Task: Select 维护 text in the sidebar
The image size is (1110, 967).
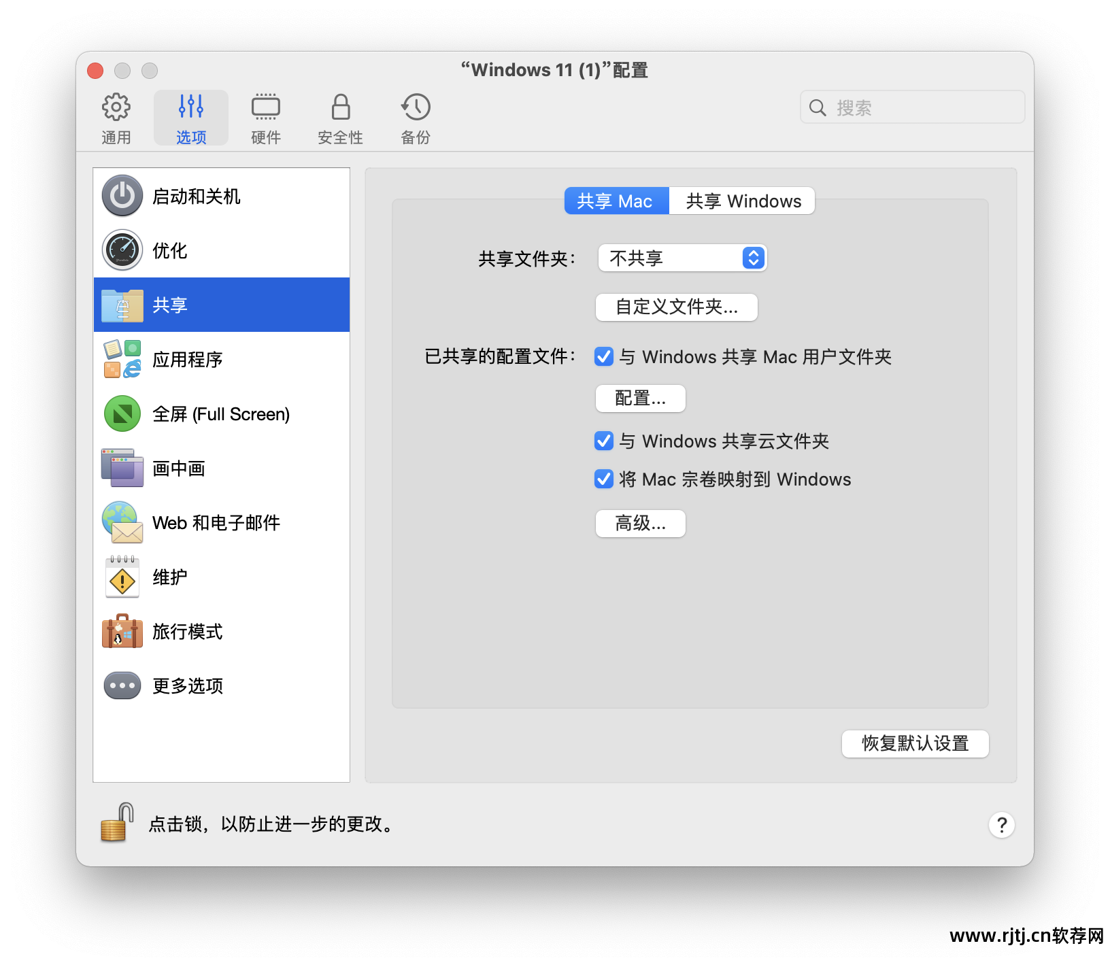Action: tap(170, 577)
